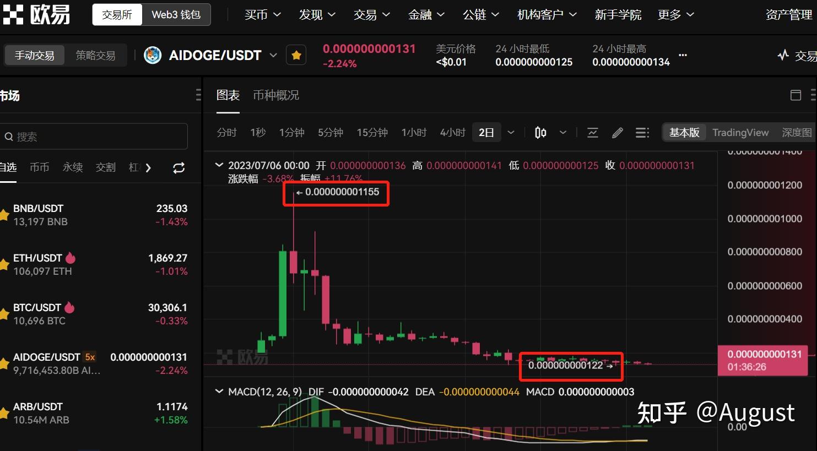Click the AIDOGE coin icon
Image resolution: width=817 pixels, height=451 pixels.
click(153, 55)
